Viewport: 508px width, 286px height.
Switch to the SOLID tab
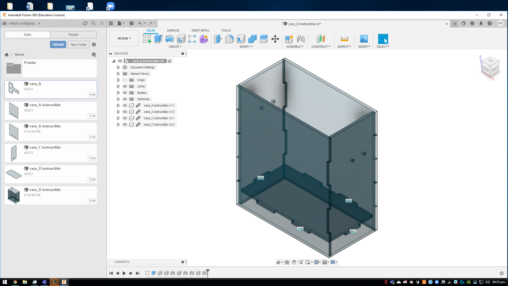pyautogui.click(x=151, y=30)
